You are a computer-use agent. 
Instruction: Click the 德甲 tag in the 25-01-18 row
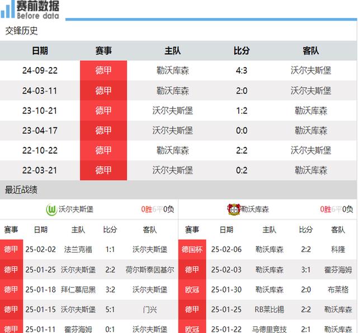coord(11,289)
